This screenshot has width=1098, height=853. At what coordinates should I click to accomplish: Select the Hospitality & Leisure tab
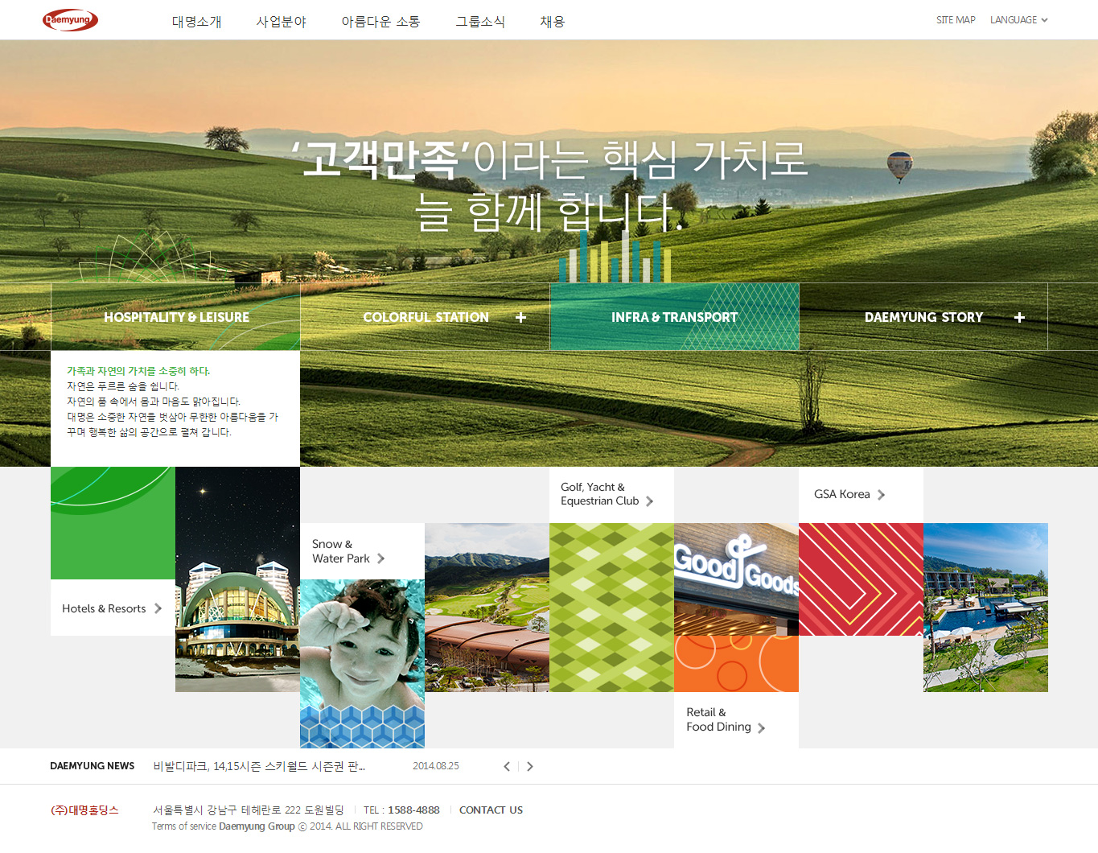click(x=176, y=317)
